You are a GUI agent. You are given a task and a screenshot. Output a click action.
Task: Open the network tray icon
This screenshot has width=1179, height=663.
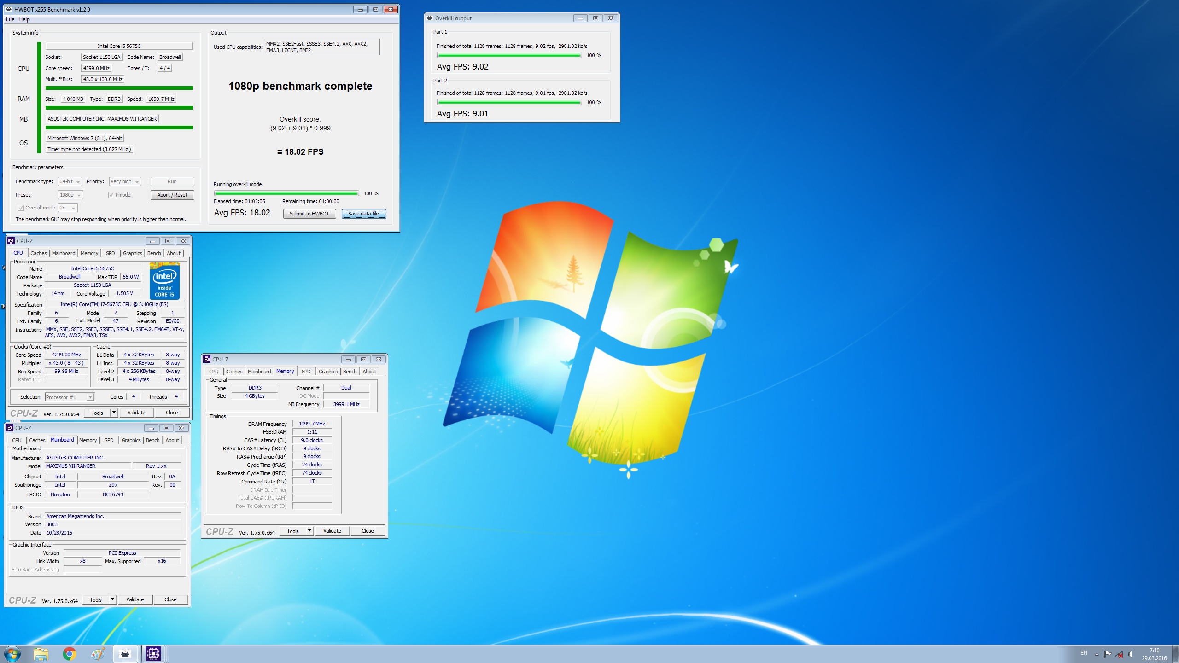(1119, 654)
